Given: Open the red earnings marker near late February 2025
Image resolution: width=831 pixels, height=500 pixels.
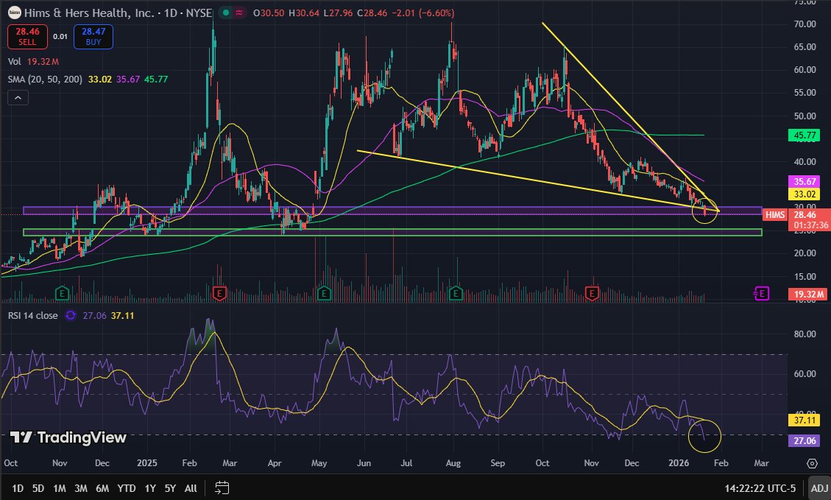Looking at the screenshot, I should 219,292.
